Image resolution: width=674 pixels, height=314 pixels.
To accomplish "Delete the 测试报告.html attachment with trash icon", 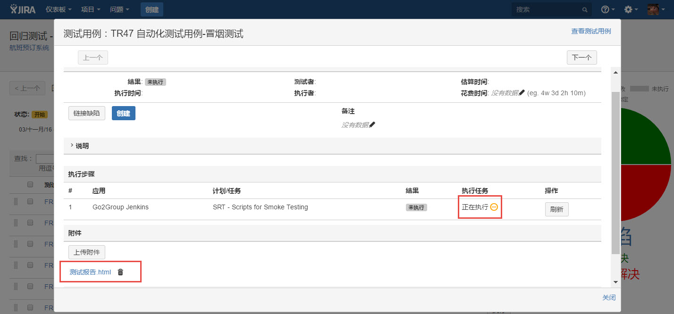I will point(120,272).
